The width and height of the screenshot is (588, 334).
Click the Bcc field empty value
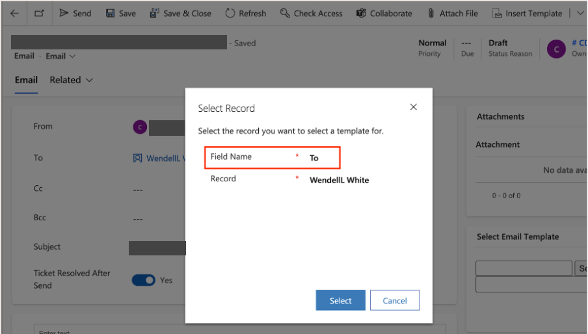(x=138, y=219)
